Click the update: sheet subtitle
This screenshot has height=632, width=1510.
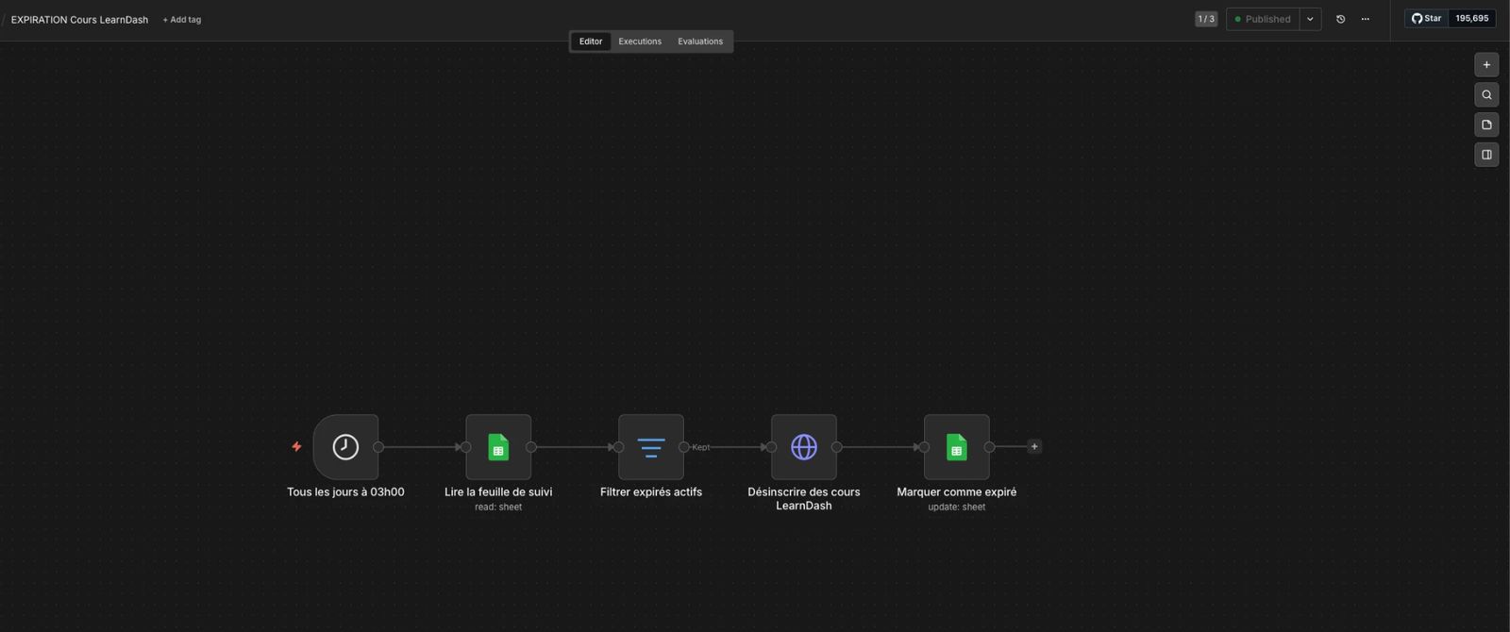pos(957,507)
